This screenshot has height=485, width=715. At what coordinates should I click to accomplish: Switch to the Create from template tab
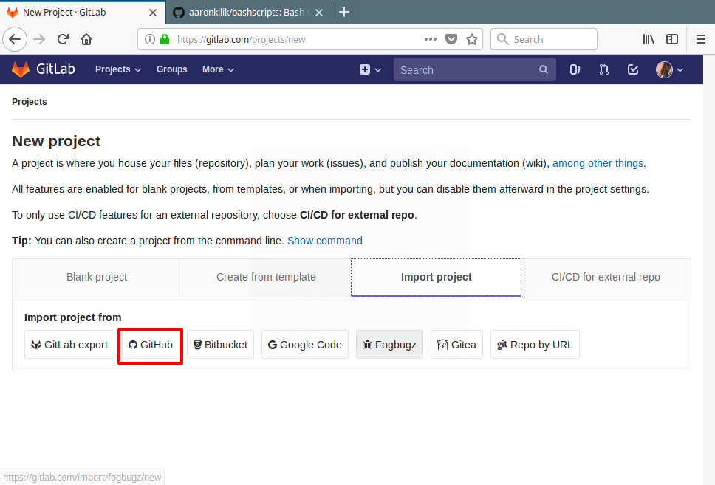267,277
